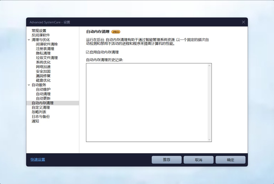This screenshot has width=274, height=184.
Task: Open 自定义清理 settings
Action: point(41,108)
